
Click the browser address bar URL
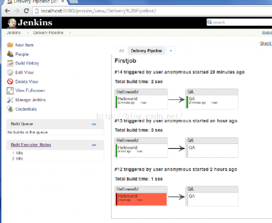(x=98, y=11)
